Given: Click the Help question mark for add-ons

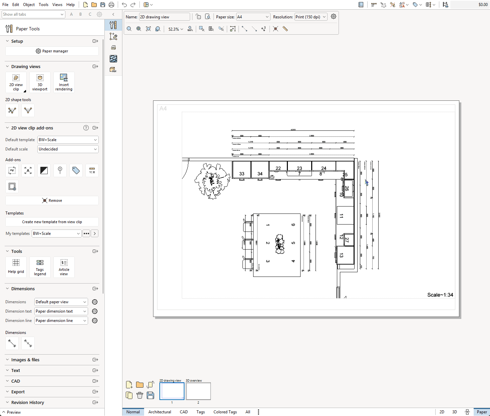Looking at the screenshot, I should [x=86, y=128].
